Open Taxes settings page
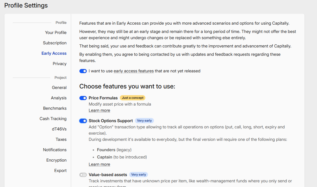The height and width of the screenshot is (187, 317). pos(61,139)
